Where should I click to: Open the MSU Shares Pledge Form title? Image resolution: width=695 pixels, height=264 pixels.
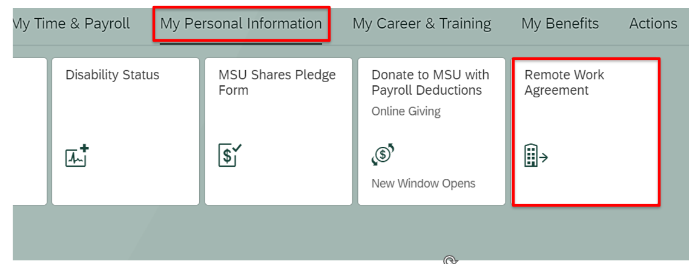click(x=277, y=83)
